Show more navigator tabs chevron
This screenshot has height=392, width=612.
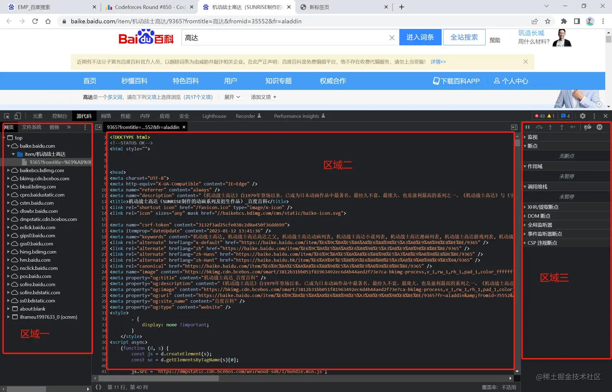69,127
